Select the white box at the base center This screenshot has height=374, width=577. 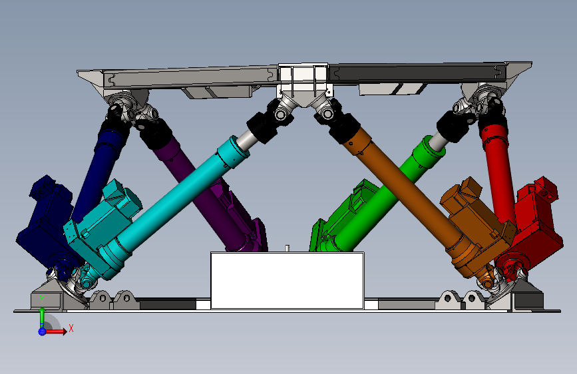[x=288, y=281]
